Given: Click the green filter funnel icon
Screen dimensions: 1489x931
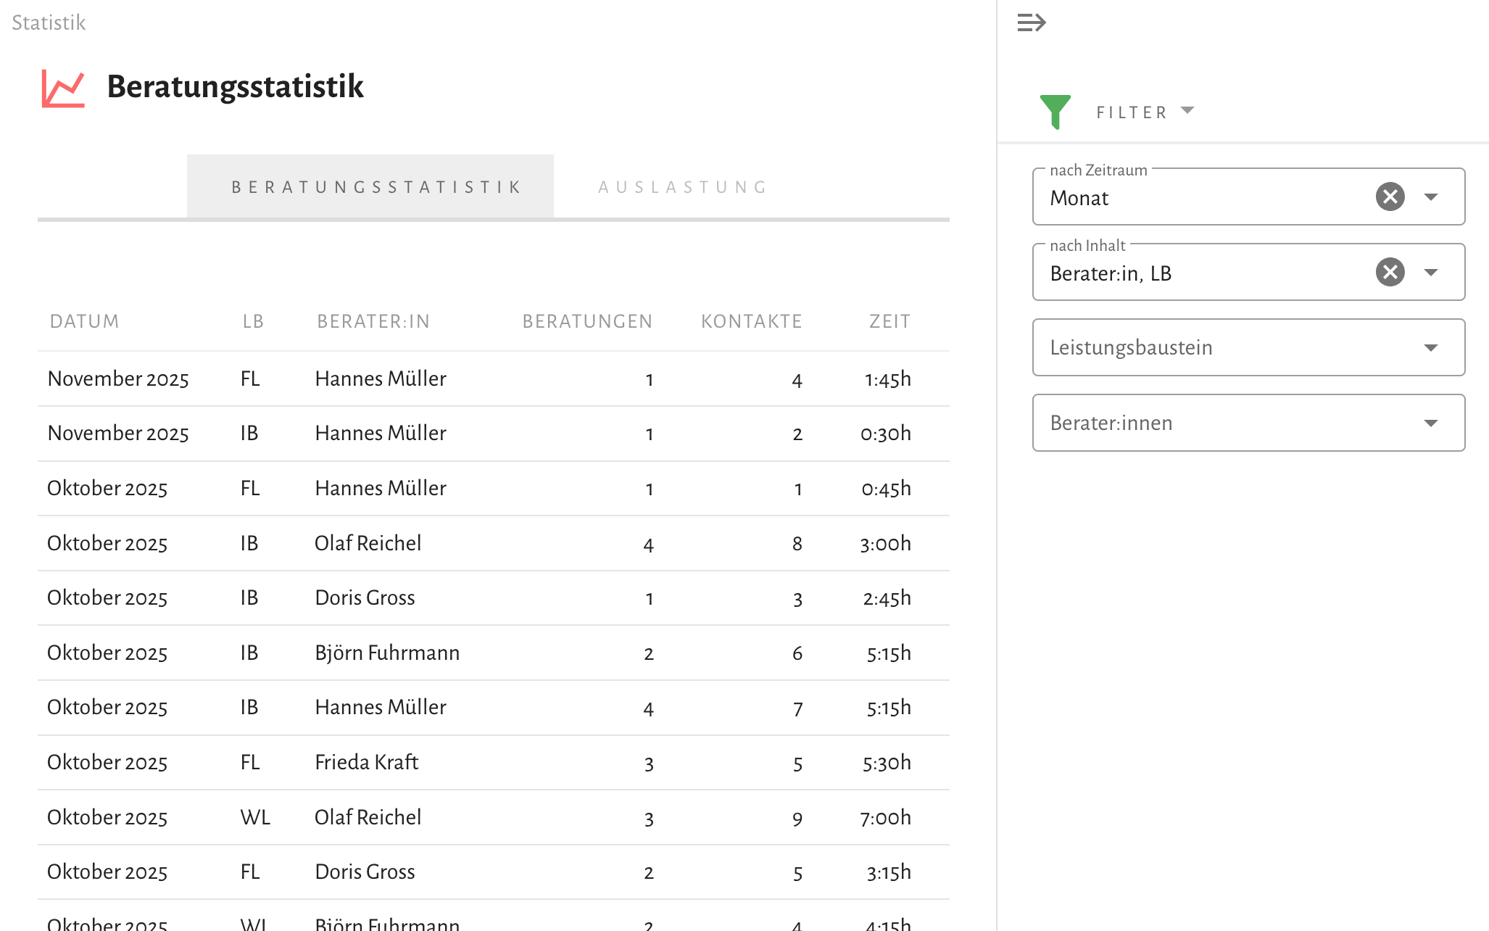Looking at the screenshot, I should [1055, 112].
